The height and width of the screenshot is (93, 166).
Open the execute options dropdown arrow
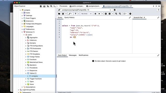pos(102,14)
